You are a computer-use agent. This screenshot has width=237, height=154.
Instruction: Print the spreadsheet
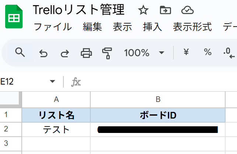[x=86, y=53]
